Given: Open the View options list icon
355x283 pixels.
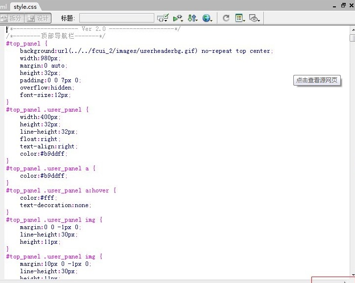Looking at the screenshot, I should pyautogui.click(x=239, y=18).
